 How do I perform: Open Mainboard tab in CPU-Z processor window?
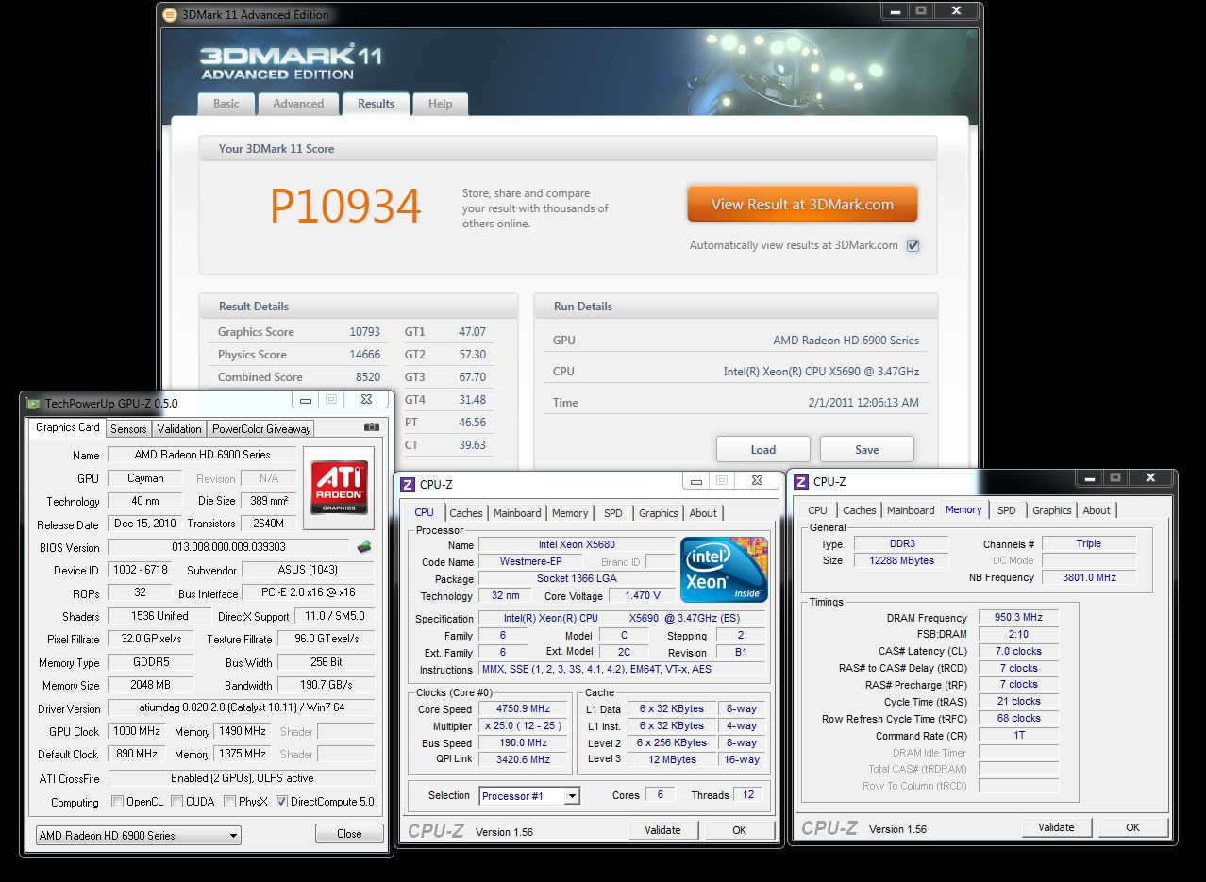pos(517,513)
